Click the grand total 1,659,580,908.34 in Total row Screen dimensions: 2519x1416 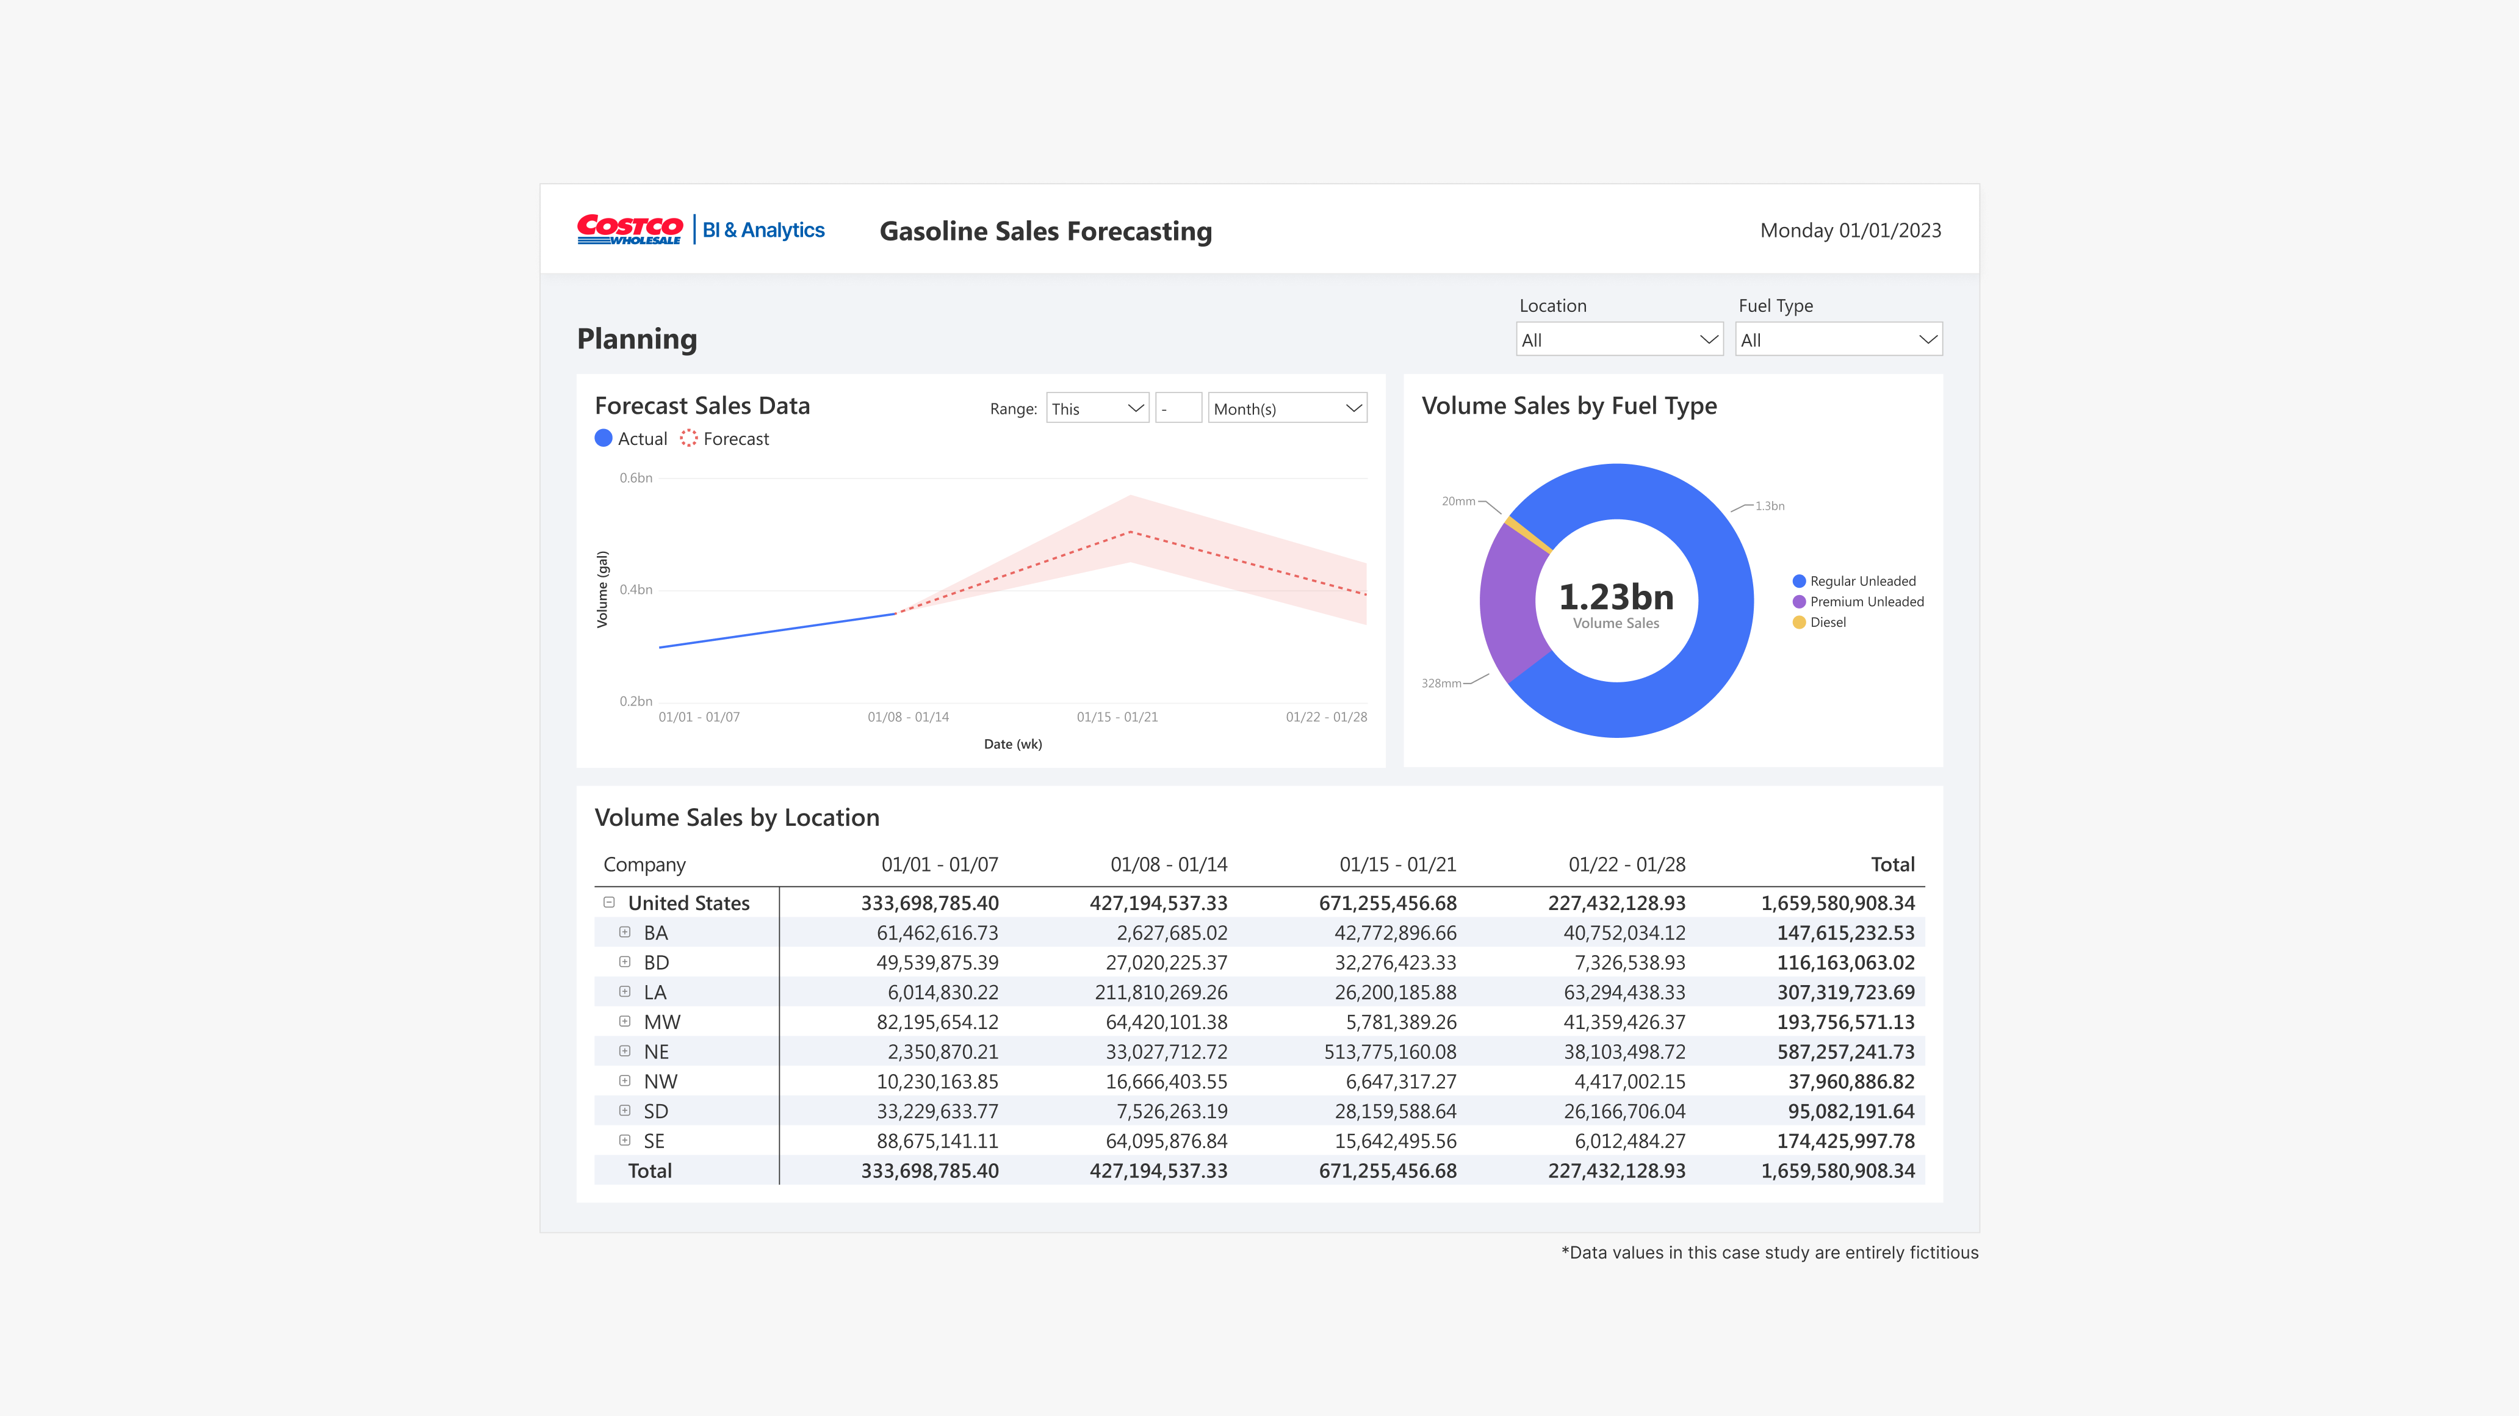pos(1837,1171)
